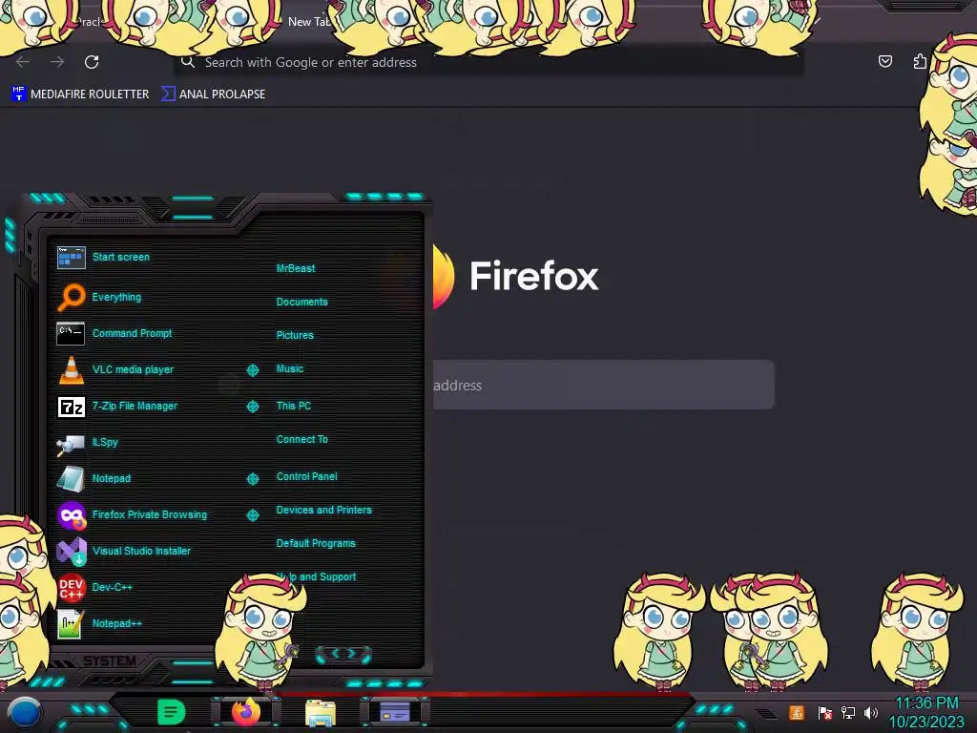
Task: Launch VLC media player
Action: (x=115, y=369)
